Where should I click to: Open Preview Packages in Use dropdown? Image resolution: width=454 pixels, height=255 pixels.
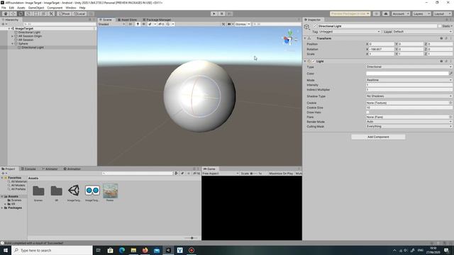[x=350, y=13]
